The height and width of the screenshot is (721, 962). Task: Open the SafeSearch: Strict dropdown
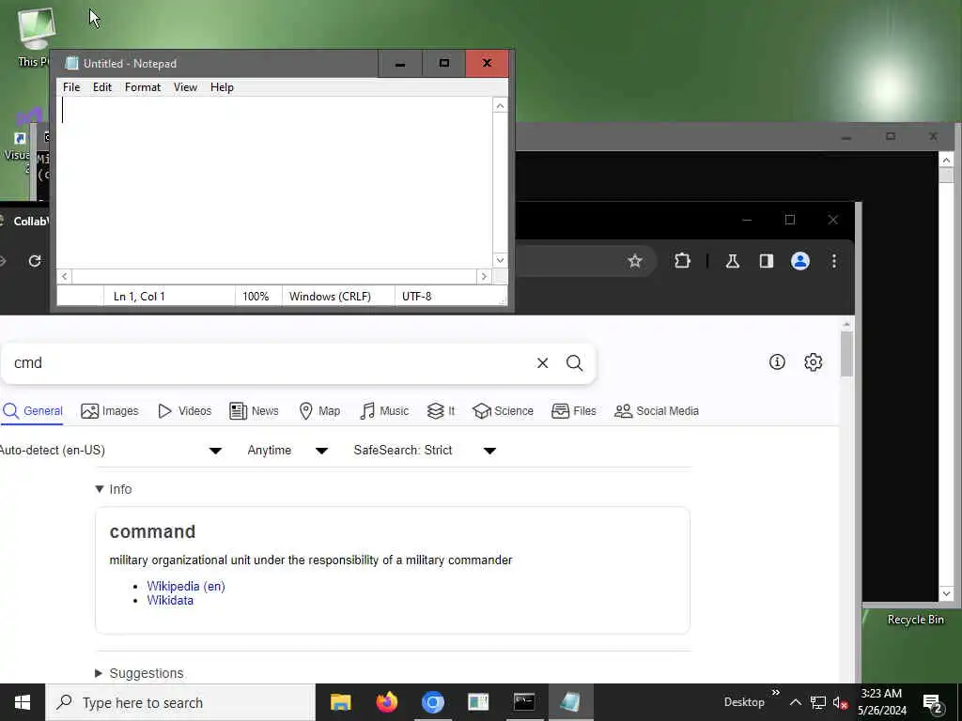pos(425,450)
